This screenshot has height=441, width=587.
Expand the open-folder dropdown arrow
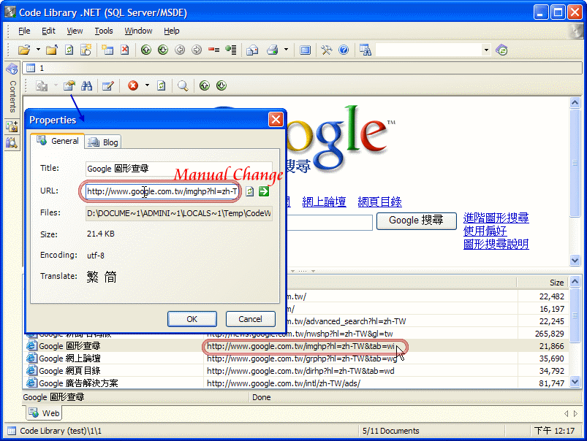38,50
